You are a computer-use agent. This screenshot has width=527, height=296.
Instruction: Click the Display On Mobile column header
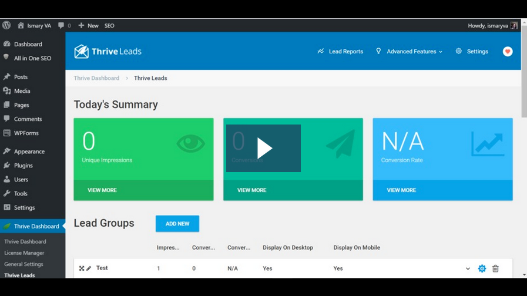(357, 248)
